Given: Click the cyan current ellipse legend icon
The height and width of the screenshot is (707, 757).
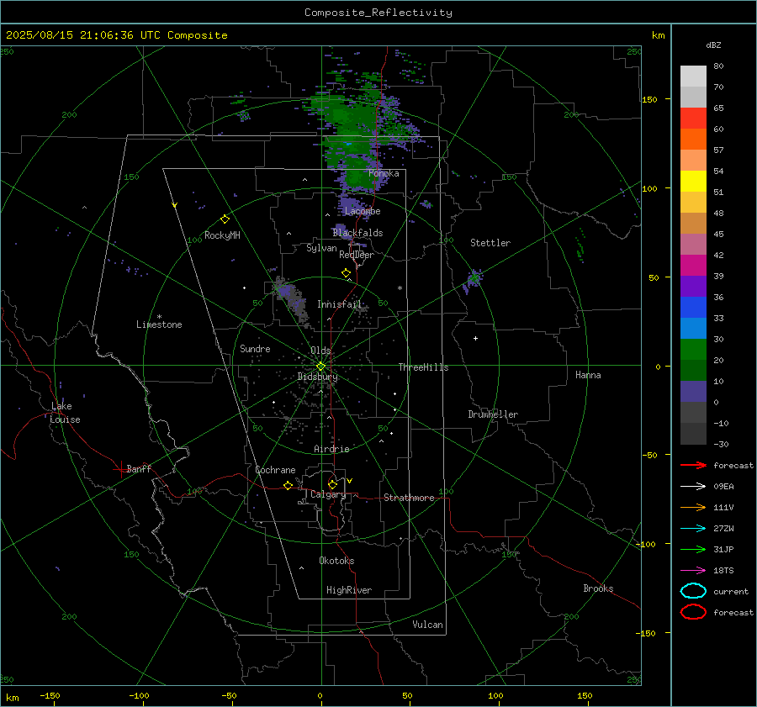Looking at the screenshot, I should click(x=693, y=591).
